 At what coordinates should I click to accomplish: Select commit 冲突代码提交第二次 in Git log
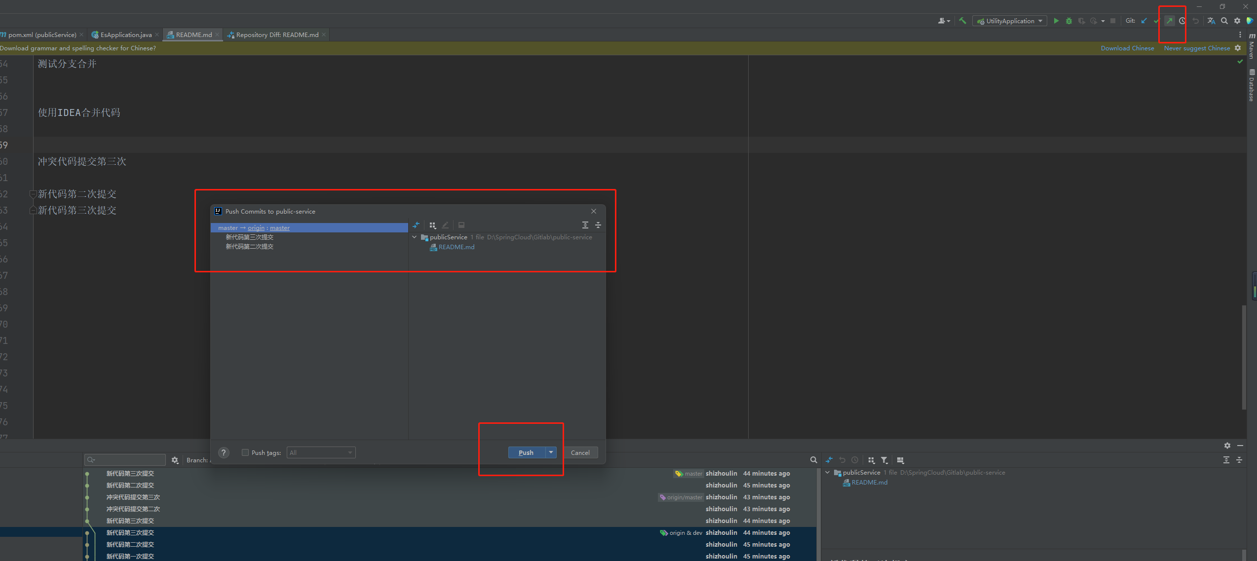click(450, 509)
